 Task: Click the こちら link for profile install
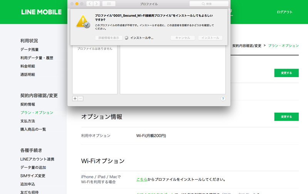tap(142, 179)
